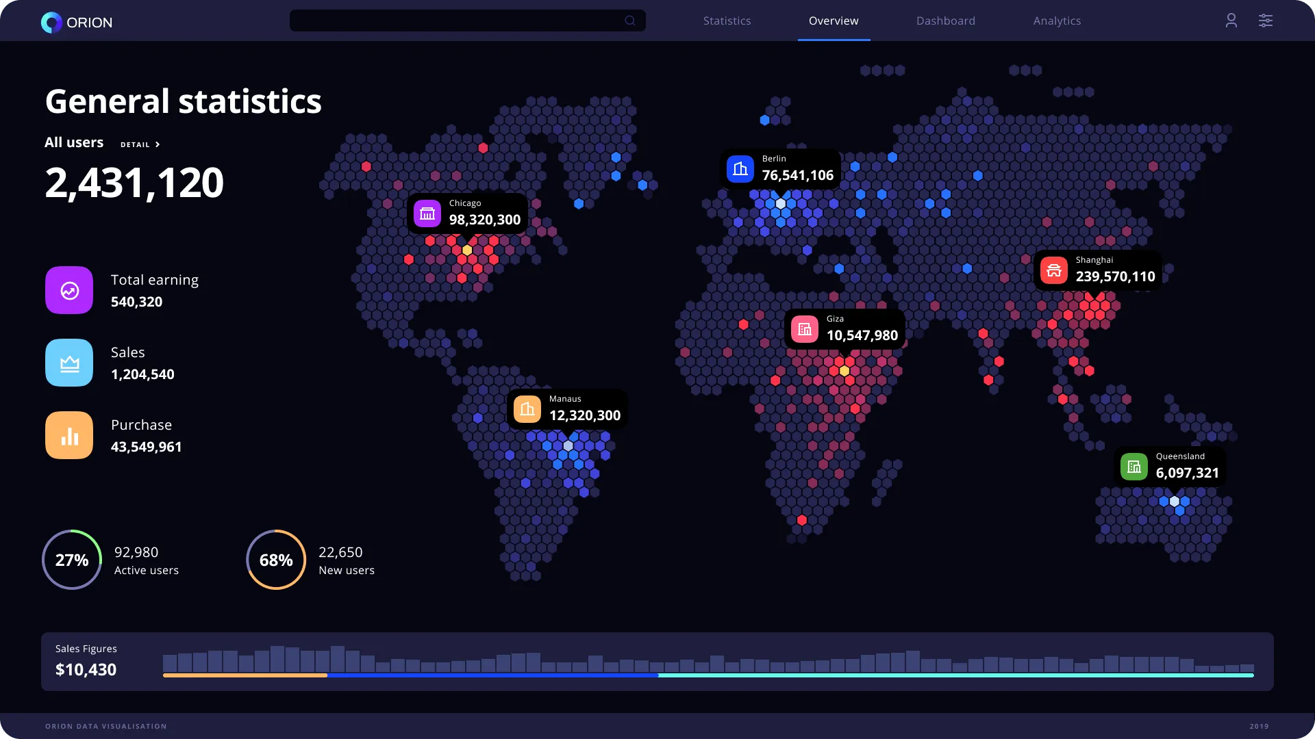Open the user profile icon
1315x739 pixels.
click(1231, 21)
